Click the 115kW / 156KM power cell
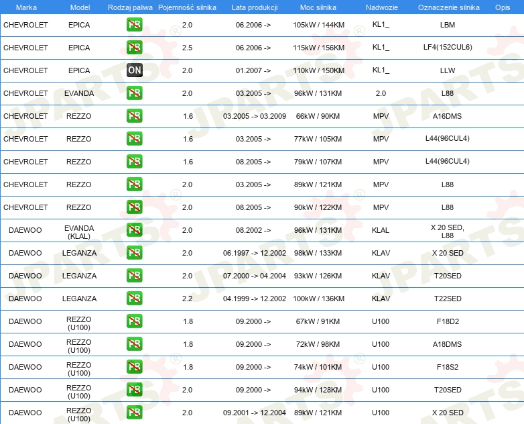The width and height of the screenshot is (524, 424). tap(318, 48)
